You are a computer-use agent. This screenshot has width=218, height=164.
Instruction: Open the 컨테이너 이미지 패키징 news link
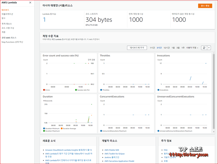pyautogui.click(x=68, y=162)
